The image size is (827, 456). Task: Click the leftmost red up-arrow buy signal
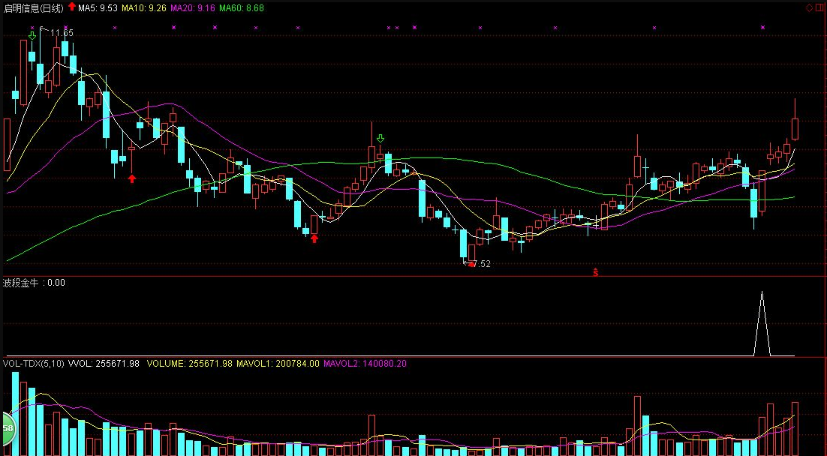tap(132, 178)
